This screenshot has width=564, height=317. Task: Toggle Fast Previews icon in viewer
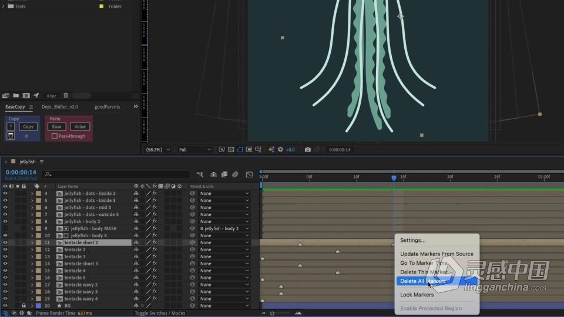point(222,150)
